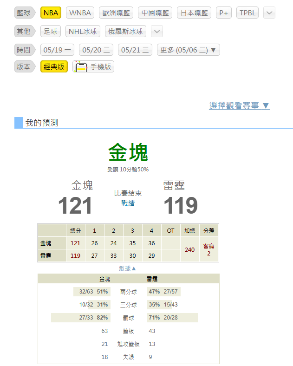Choose date 05/21 三

point(135,50)
